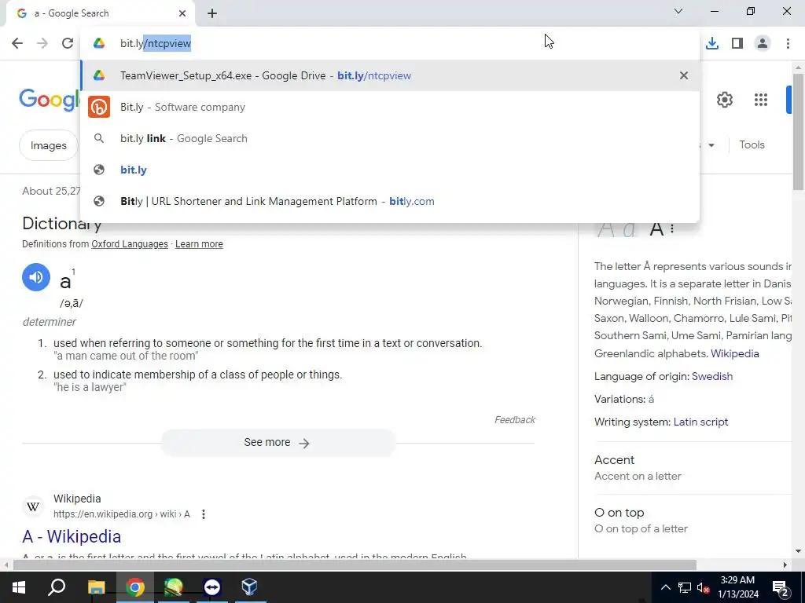The width and height of the screenshot is (805, 603).
Task: Click the browser Back arrow
Action: (x=17, y=43)
